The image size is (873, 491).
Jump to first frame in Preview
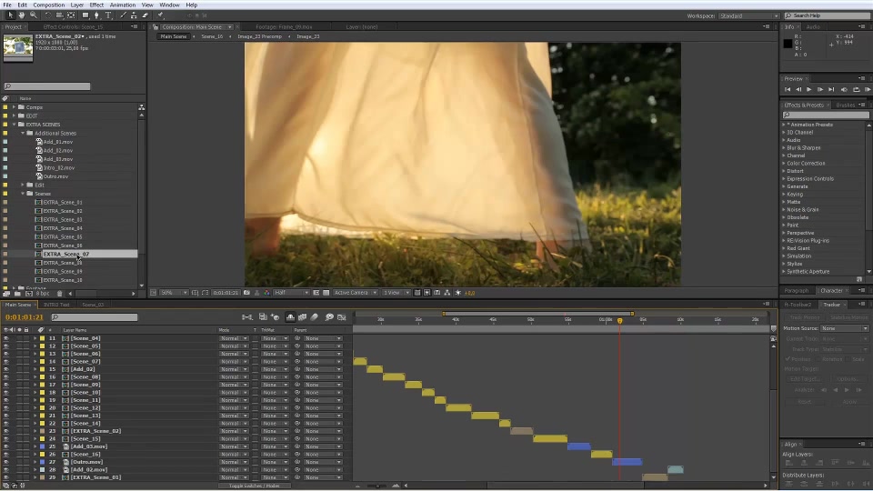click(788, 90)
